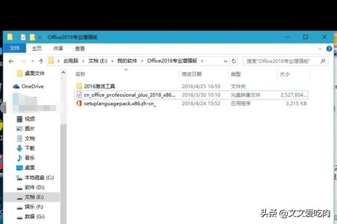Image resolution: width=337 pixels, height=224 pixels.
Task: Open 视频 in navigation pane
Action: coord(29,119)
